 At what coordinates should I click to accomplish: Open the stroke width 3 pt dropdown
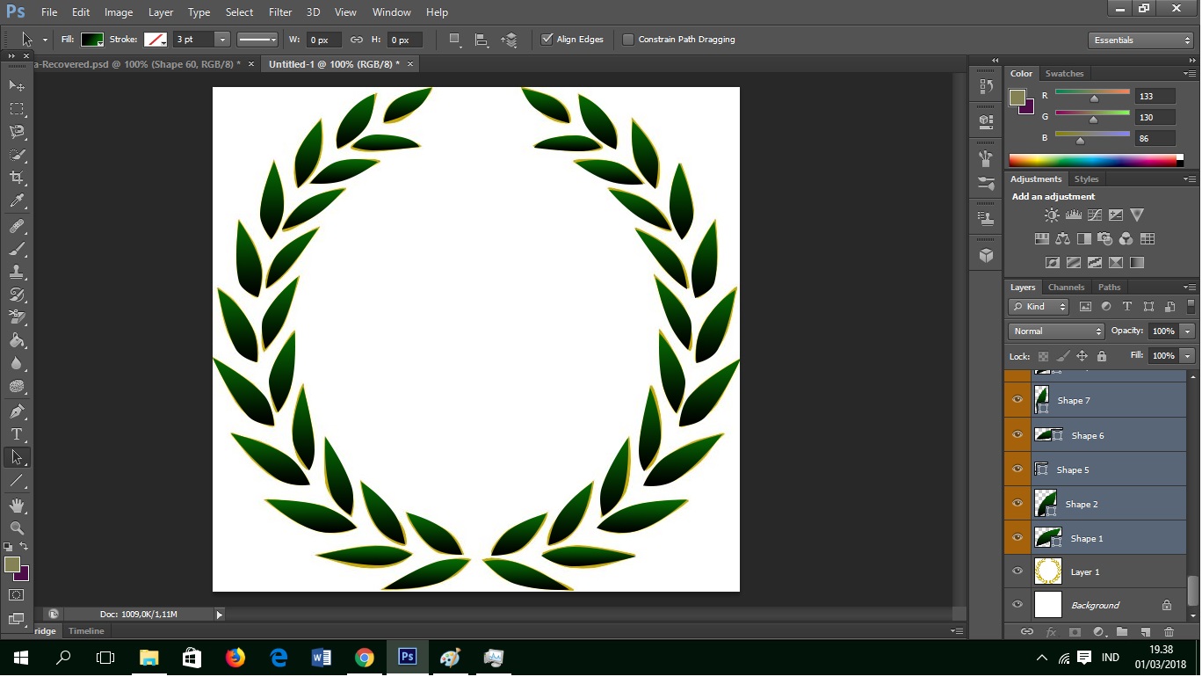pos(221,40)
